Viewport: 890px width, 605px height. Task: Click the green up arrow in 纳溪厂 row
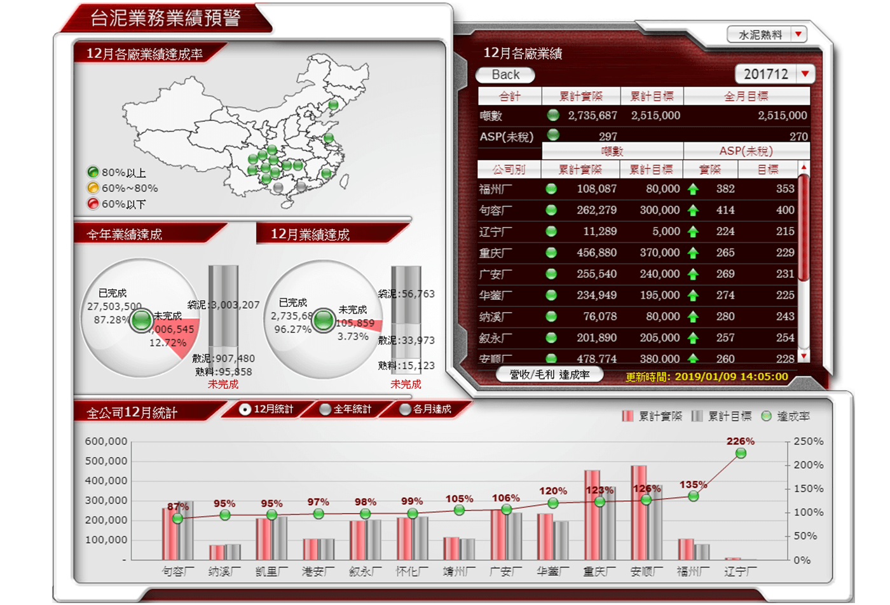pyautogui.click(x=693, y=317)
